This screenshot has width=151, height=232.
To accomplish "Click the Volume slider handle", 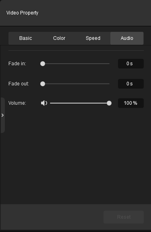I will click(x=109, y=103).
